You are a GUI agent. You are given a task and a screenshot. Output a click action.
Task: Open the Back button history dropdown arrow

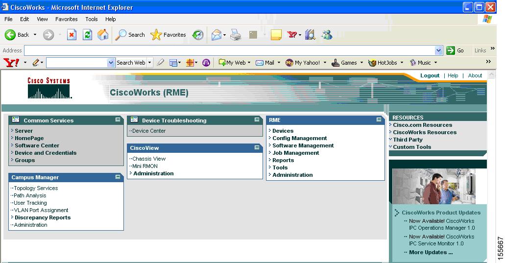(35, 34)
